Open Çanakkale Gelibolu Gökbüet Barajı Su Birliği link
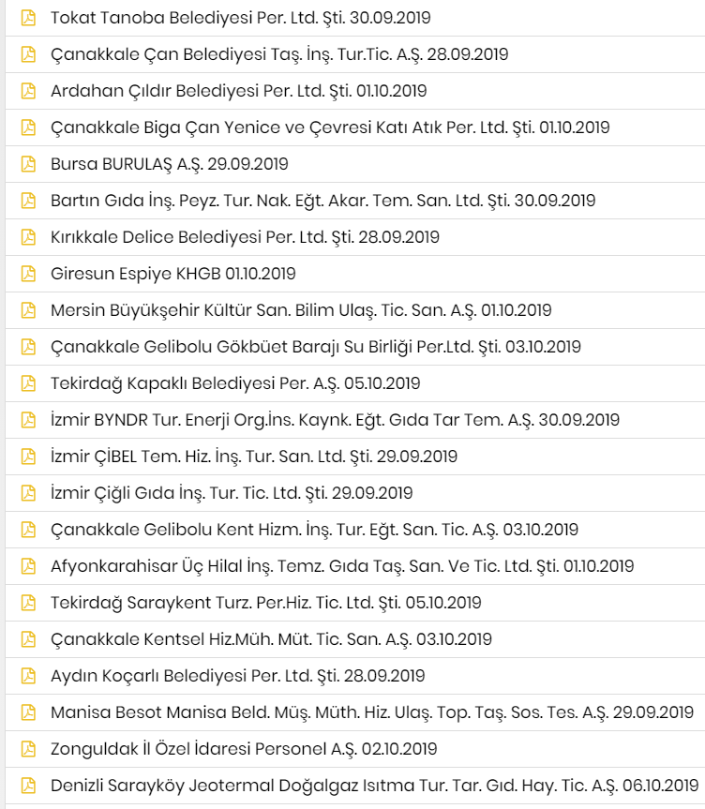The image size is (705, 809). 315,347
